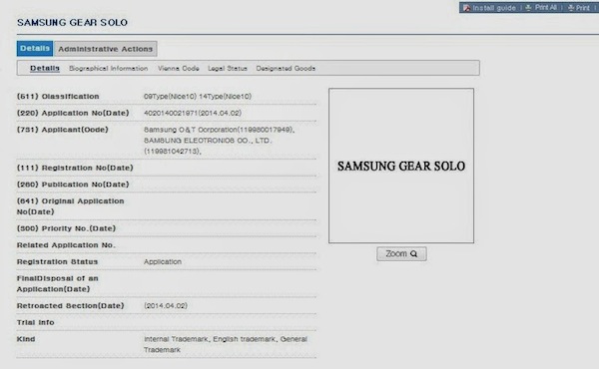Click the (300) Priority No.(Date) label
599x369 pixels.
click(x=66, y=228)
